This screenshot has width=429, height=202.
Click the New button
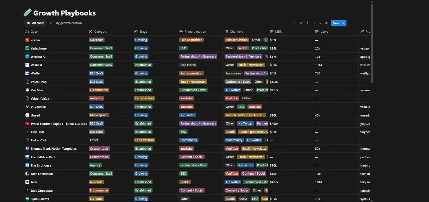336,23
